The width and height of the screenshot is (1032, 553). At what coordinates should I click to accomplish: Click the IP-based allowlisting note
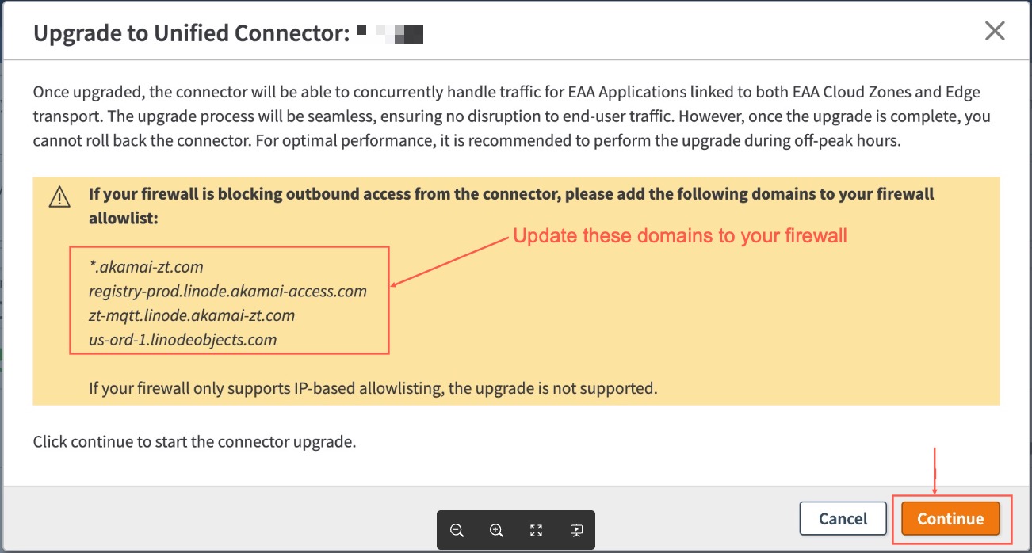point(373,388)
